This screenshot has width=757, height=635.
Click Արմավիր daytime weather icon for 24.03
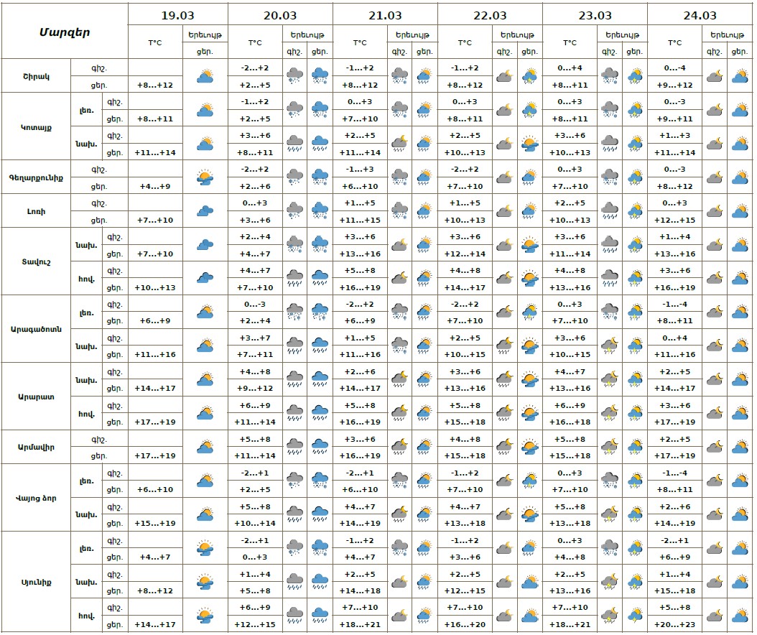(x=739, y=447)
